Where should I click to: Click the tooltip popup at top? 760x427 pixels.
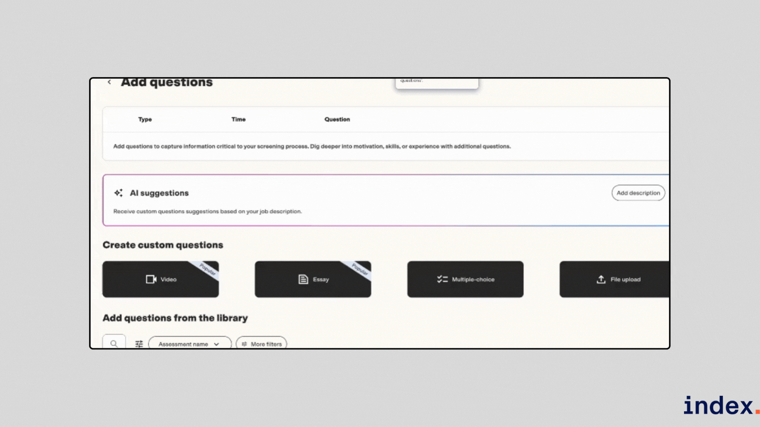coord(437,83)
